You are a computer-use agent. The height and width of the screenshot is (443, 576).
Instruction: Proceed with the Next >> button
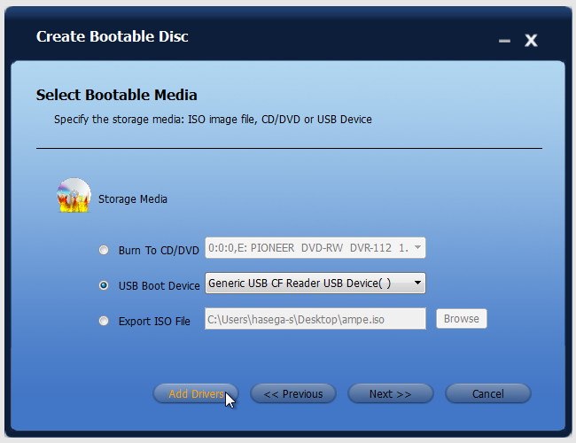click(391, 393)
